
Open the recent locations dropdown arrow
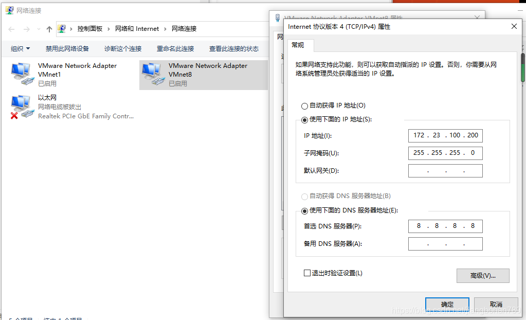[x=39, y=29]
